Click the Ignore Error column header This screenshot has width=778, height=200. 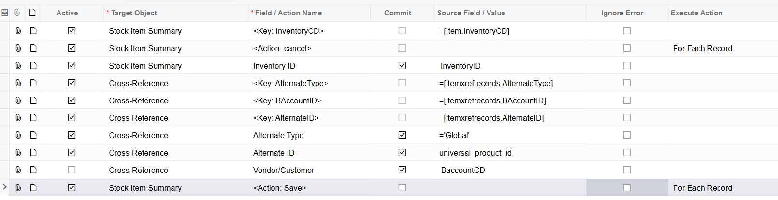pos(622,13)
